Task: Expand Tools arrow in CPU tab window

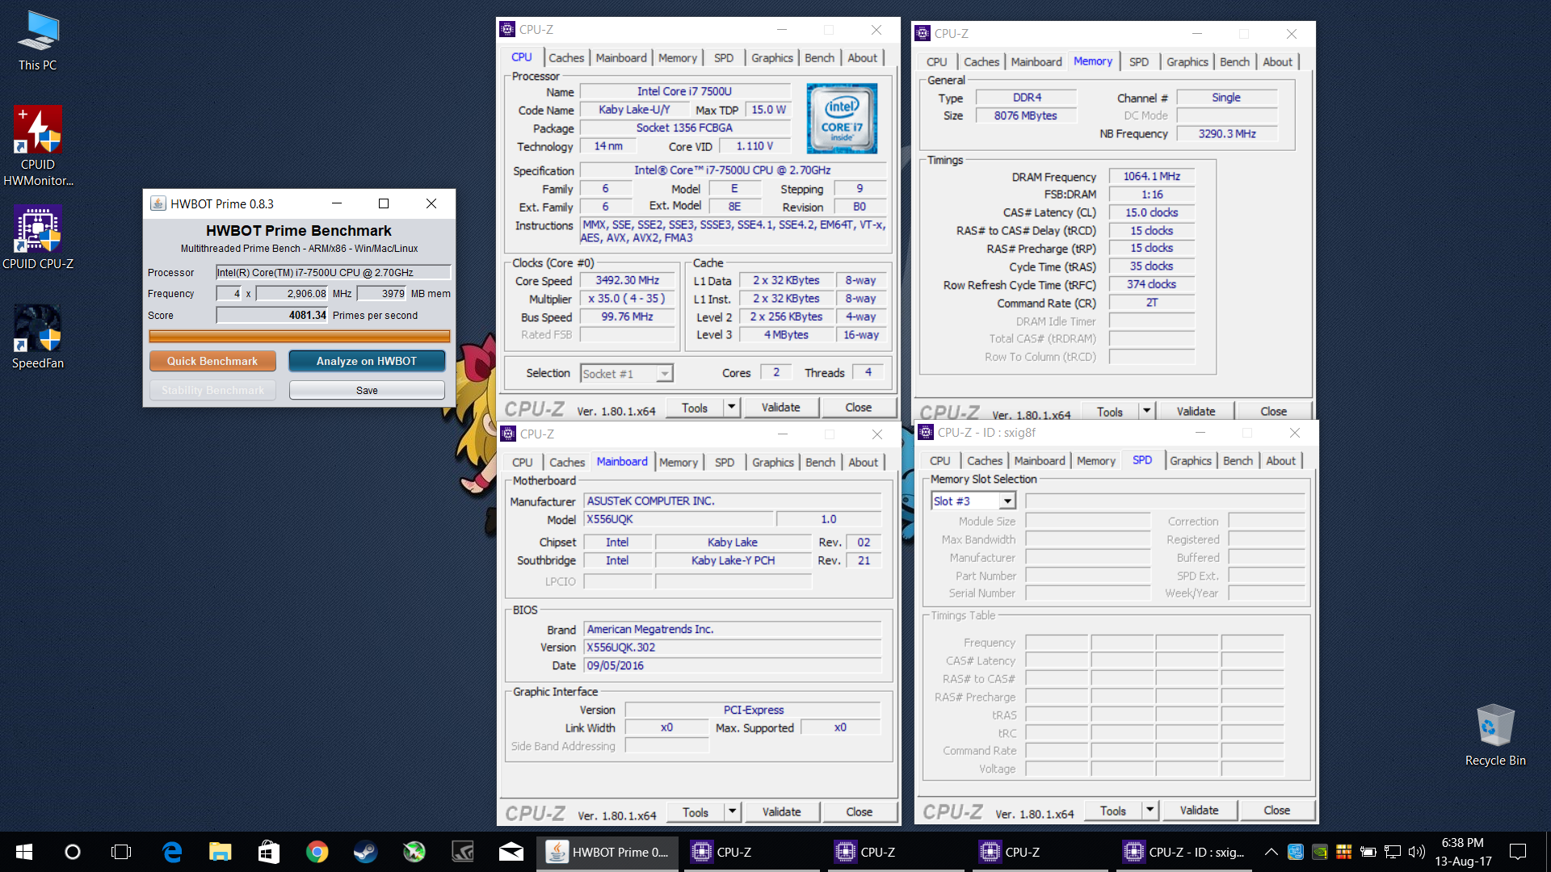Action: [732, 407]
